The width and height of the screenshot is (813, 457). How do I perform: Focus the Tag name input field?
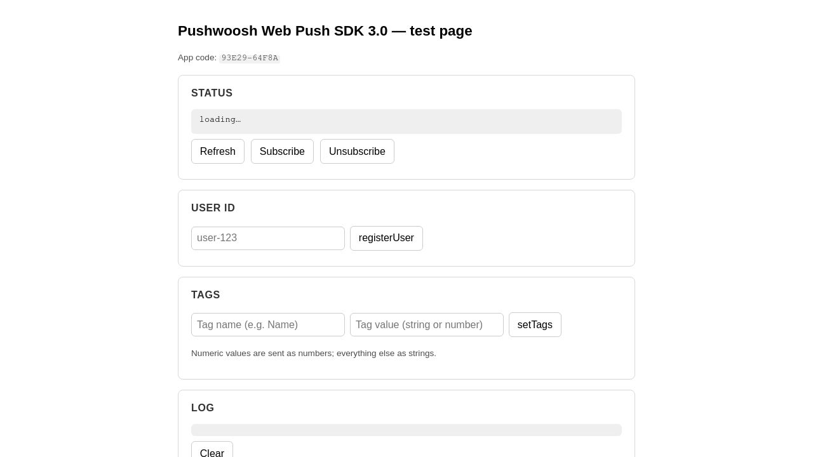pyautogui.click(x=268, y=325)
